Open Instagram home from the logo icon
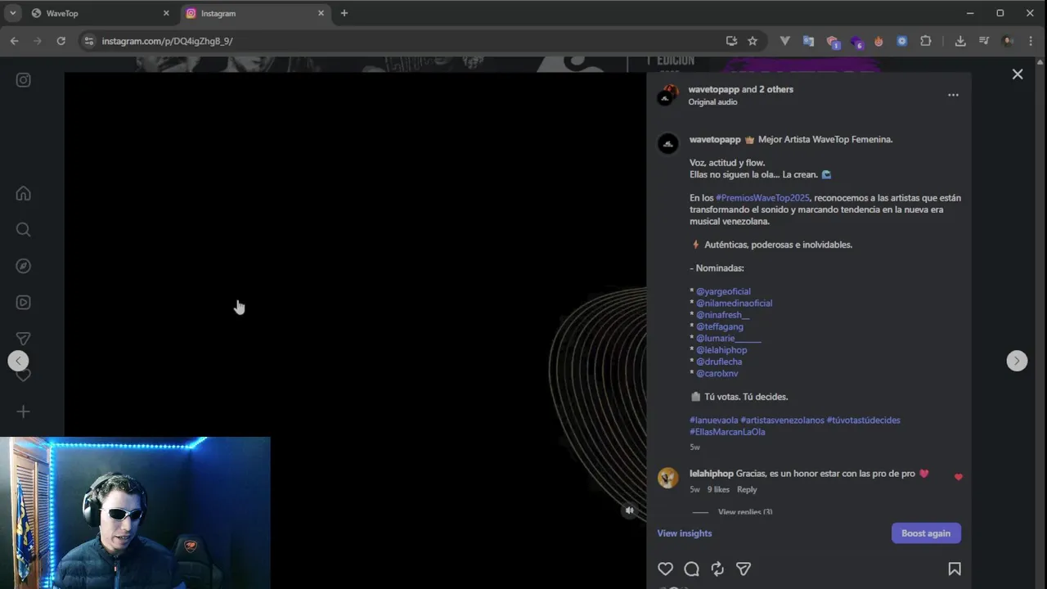1047x589 pixels. pyautogui.click(x=24, y=80)
